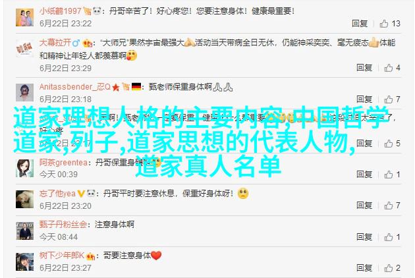Click thumbs-up on 大幕拉开's comment
This screenshot has width=415, height=278.
[x=389, y=68]
